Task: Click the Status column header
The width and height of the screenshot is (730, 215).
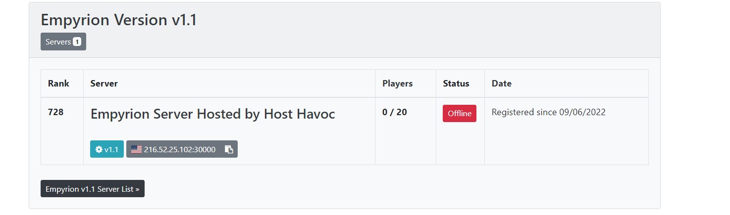Action: pyautogui.click(x=456, y=84)
